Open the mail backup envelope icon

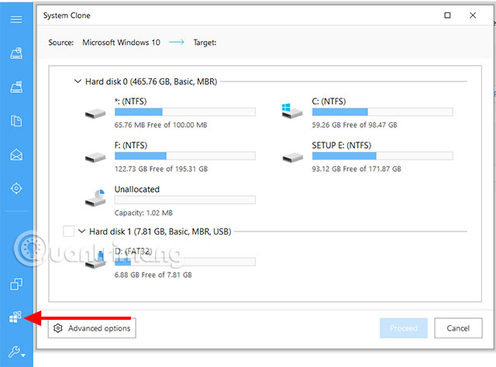[16, 155]
